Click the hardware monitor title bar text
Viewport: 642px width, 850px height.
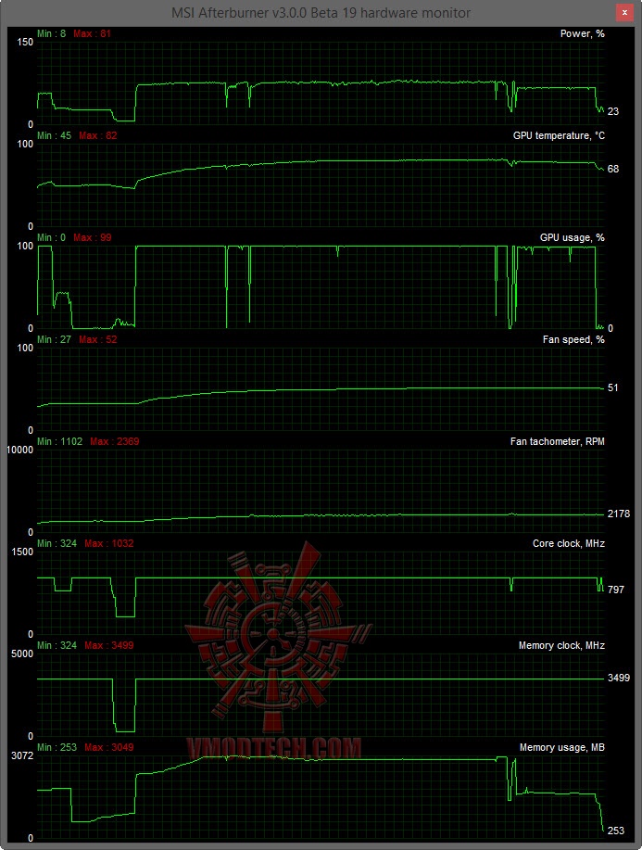pyautogui.click(x=321, y=12)
